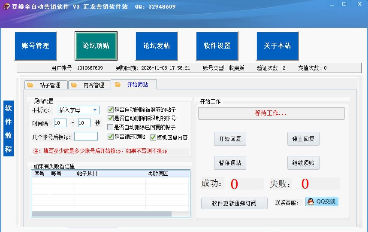
Task: Click the 成功 counter value
Action: click(234, 184)
